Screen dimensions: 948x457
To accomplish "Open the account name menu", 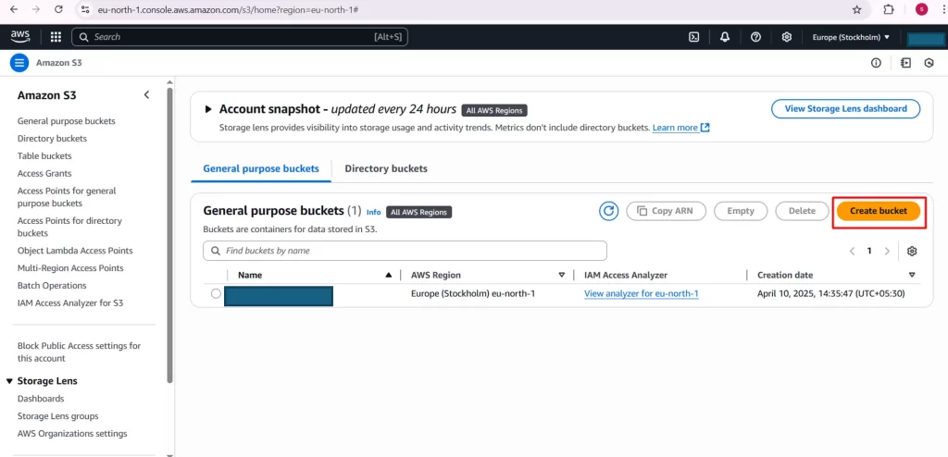I will tap(925, 38).
